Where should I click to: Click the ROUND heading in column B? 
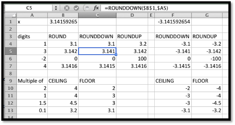pyautogui.click(x=63, y=37)
